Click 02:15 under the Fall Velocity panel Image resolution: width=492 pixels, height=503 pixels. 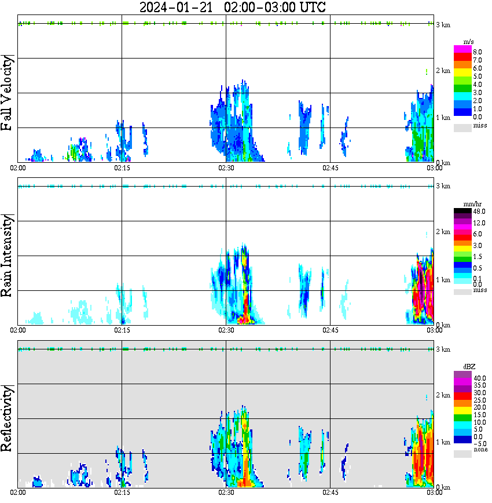coord(122,168)
